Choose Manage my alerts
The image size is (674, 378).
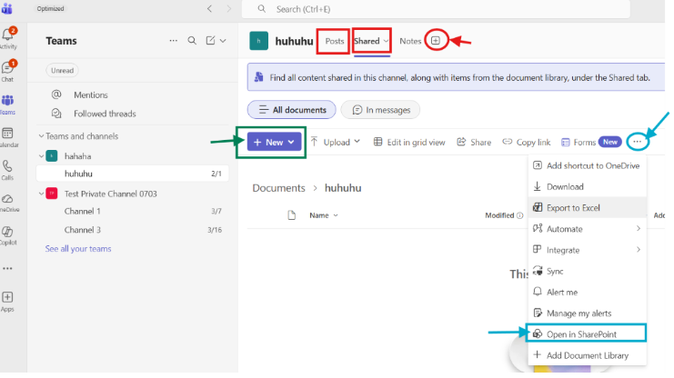588,313
